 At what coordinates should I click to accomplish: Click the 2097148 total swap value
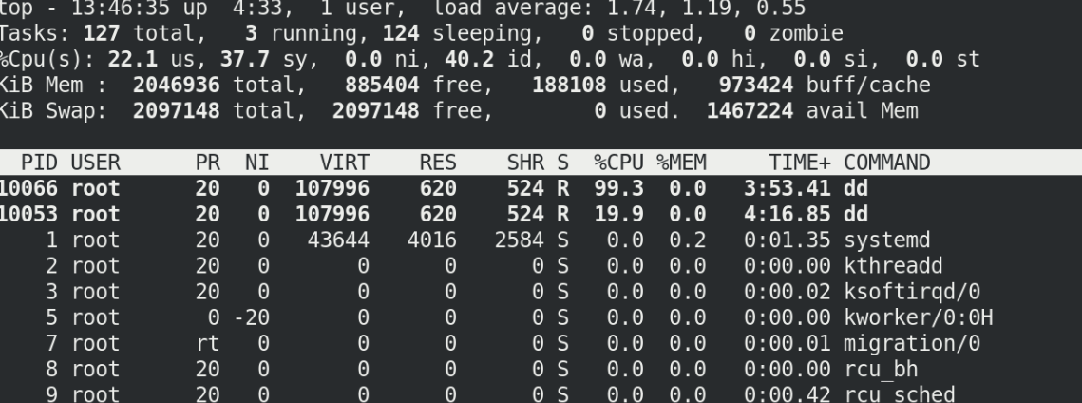177,111
